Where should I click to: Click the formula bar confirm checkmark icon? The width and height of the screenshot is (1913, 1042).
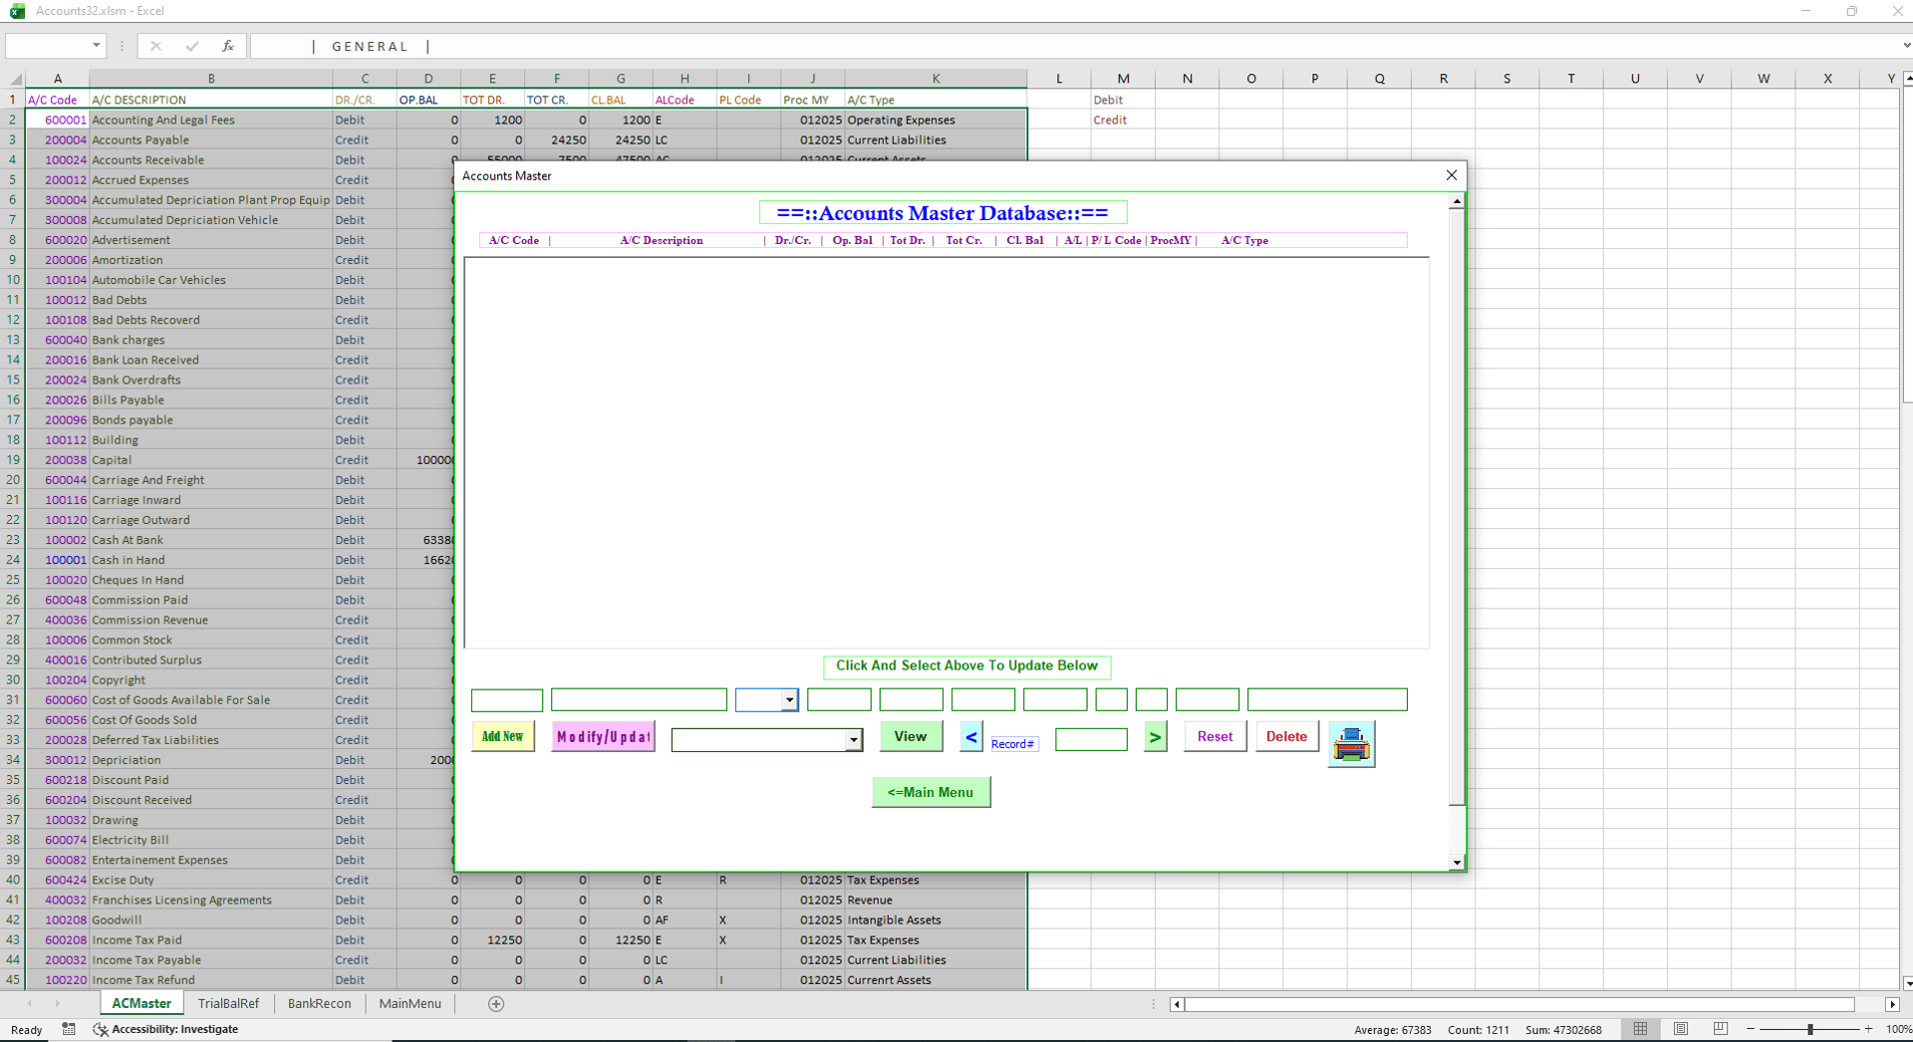point(192,46)
